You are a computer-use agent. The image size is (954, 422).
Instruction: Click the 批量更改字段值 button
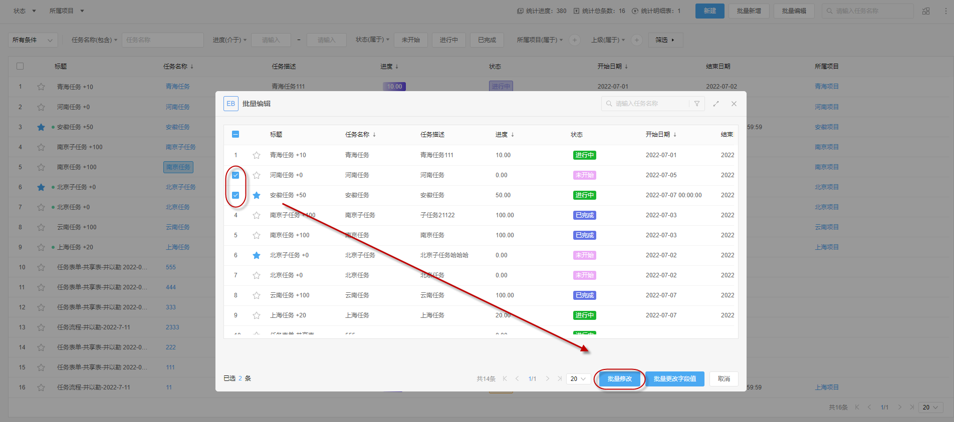[674, 379]
